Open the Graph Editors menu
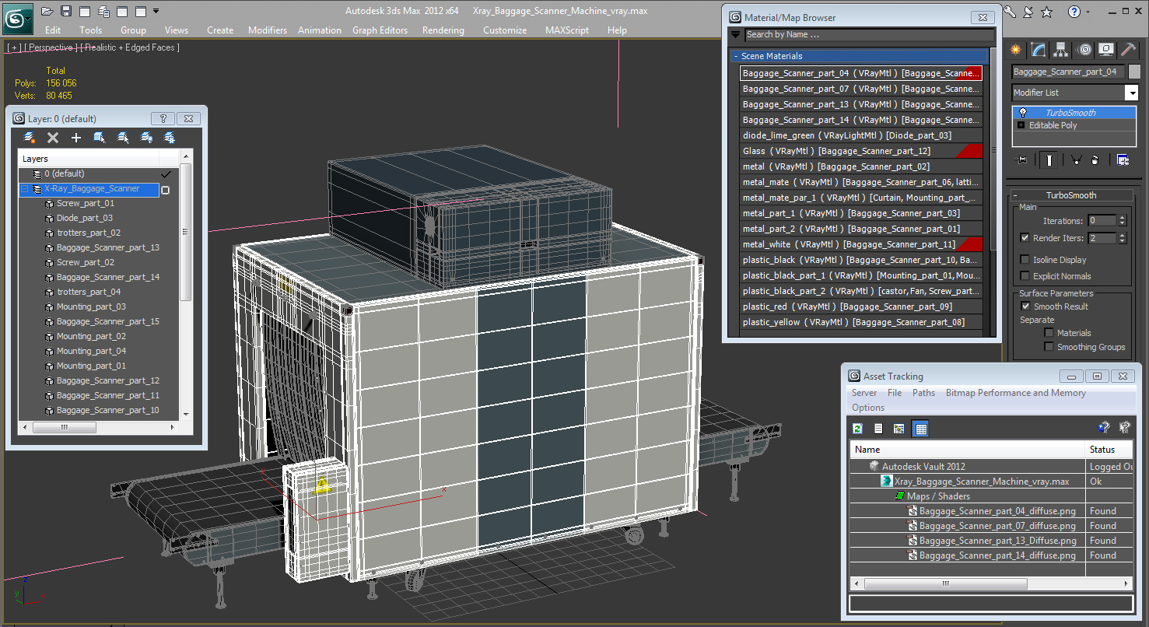The image size is (1149, 627). pos(380,30)
